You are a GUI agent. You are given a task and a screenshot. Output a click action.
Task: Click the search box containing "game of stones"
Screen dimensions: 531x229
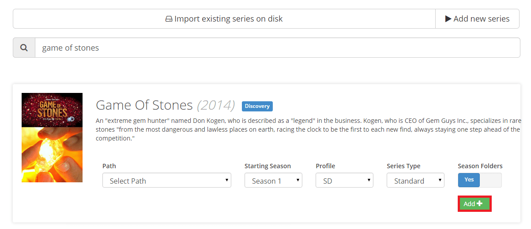pyautogui.click(x=277, y=48)
